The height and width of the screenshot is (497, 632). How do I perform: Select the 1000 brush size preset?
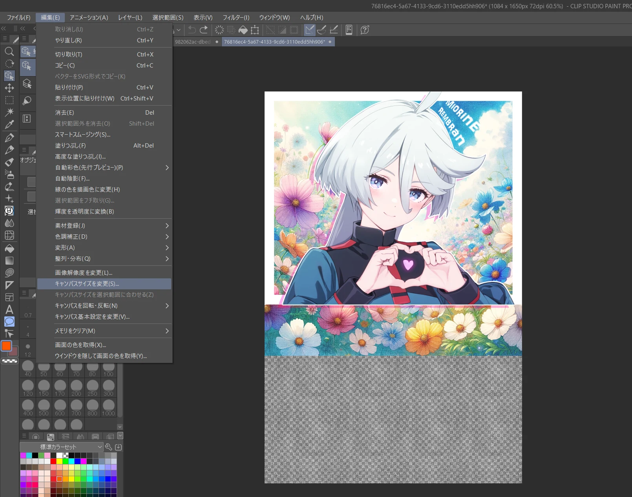coord(108,408)
